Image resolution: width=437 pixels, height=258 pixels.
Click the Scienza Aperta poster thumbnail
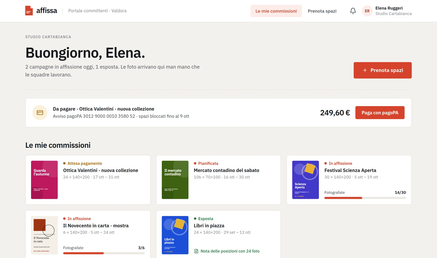click(305, 180)
